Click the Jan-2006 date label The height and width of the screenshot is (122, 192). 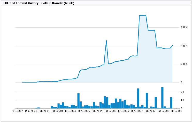coord(110,111)
